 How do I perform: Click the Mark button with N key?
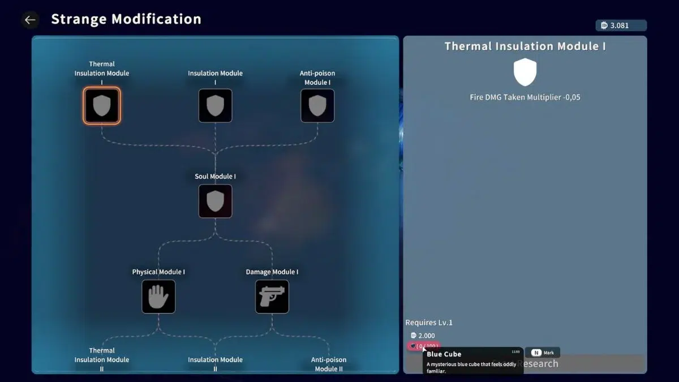click(x=543, y=353)
